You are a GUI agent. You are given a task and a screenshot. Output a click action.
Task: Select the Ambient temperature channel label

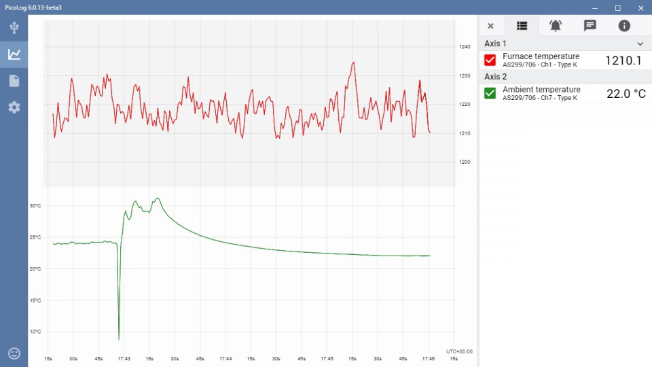click(541, 90)
